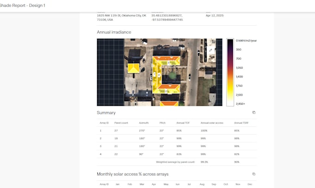The height and width of the screenshot is (188, 315).
Task: Click 'Array ID' header in the monthly table
Action: tap(104, 184)
